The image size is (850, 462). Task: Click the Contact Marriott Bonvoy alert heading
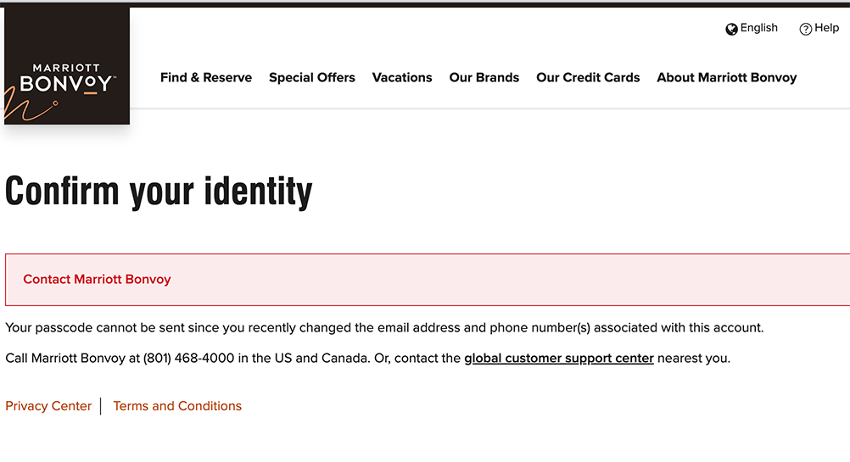point(97,279)
